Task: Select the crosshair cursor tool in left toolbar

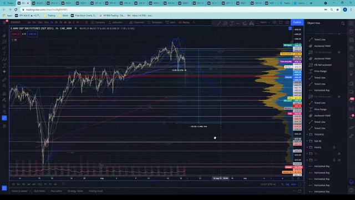Action: point(4,29)
